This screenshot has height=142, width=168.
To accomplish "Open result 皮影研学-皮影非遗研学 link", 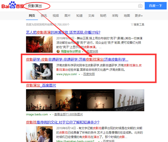I will point(77,60).
